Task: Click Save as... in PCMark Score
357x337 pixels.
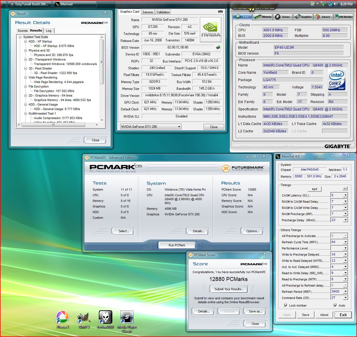Action: pos(255,311)
